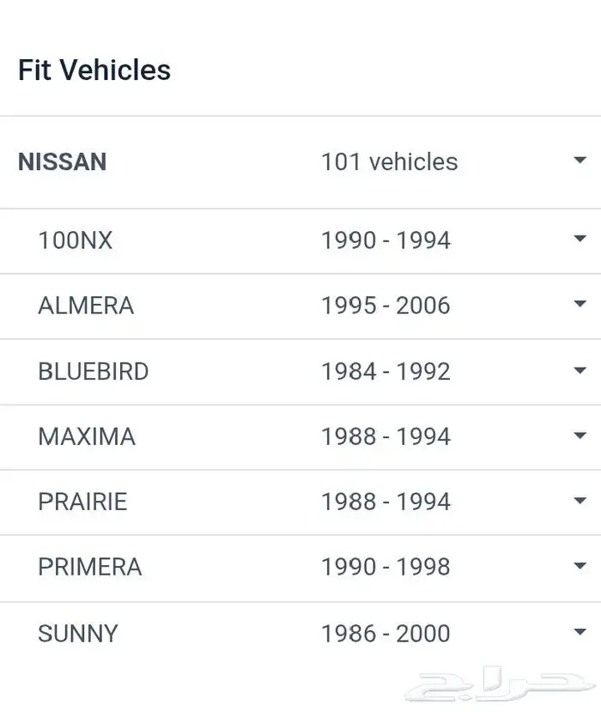
Task: Expand the SUNNY row arrow
Action: click(580, 633)
